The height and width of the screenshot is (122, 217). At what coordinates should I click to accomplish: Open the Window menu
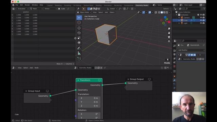click(35, 5)
